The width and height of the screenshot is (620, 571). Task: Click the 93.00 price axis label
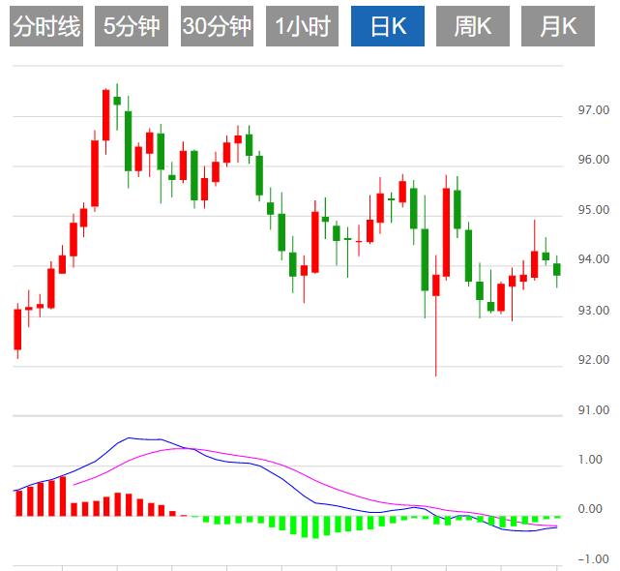point(593,311)
